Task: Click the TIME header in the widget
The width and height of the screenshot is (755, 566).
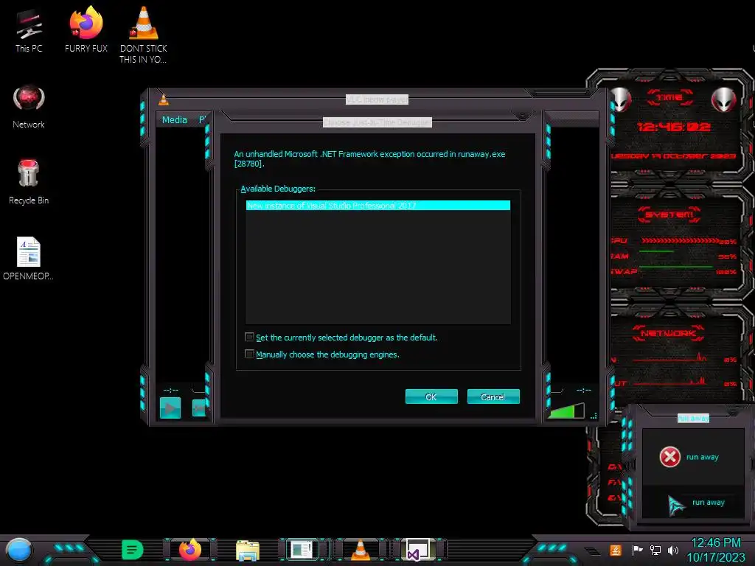Action: (x=669, y=98)
